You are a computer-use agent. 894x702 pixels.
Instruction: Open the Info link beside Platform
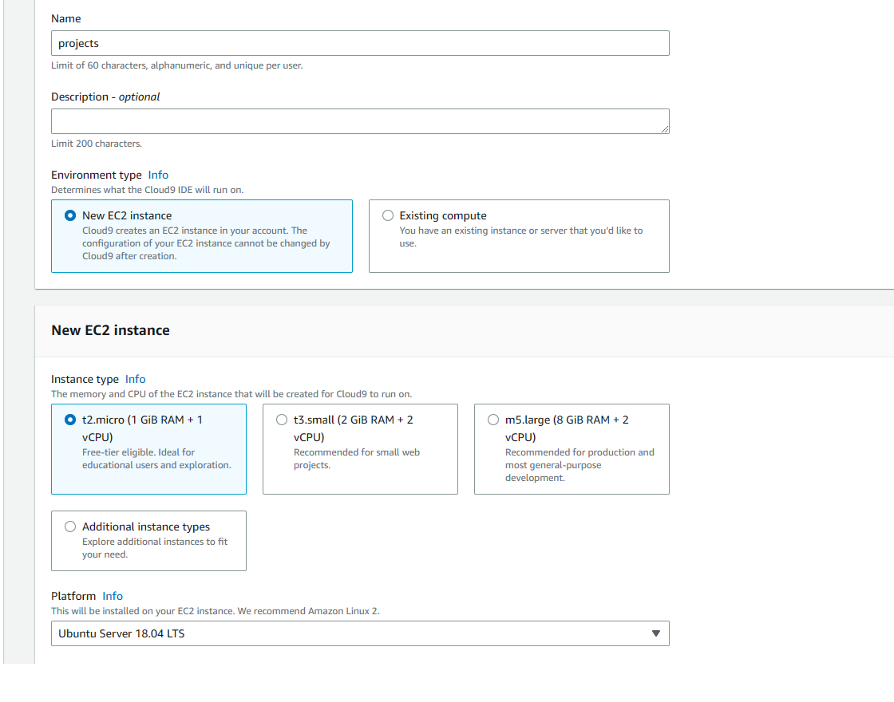(x=113, y=596)
